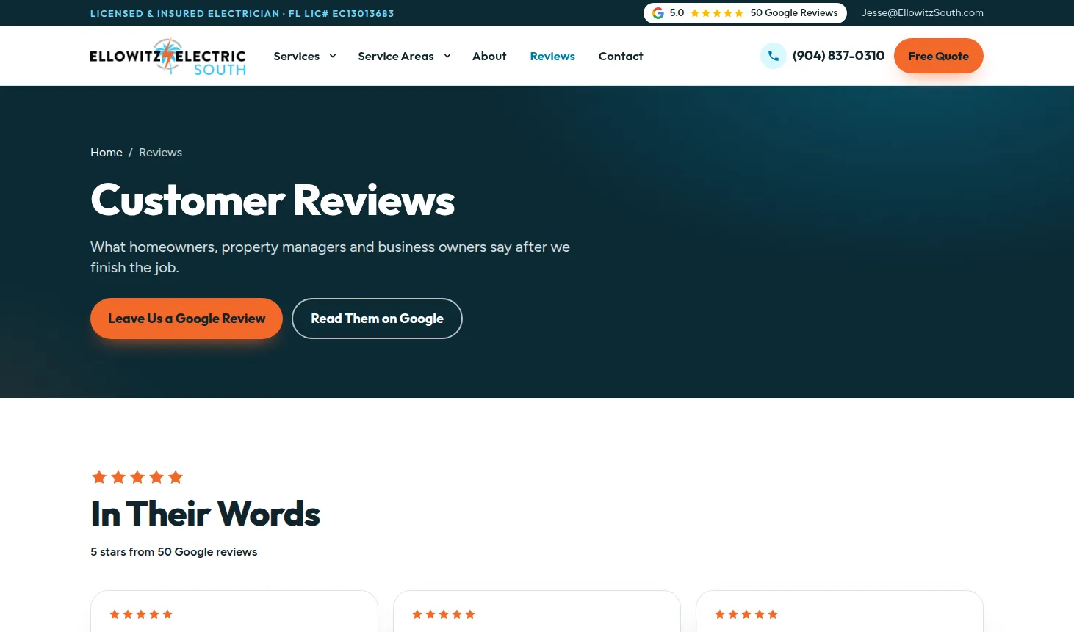This screenshot has height=632, width=1074.
Task: Click the In Their Words heading
Action: click(x=206, y=514)
